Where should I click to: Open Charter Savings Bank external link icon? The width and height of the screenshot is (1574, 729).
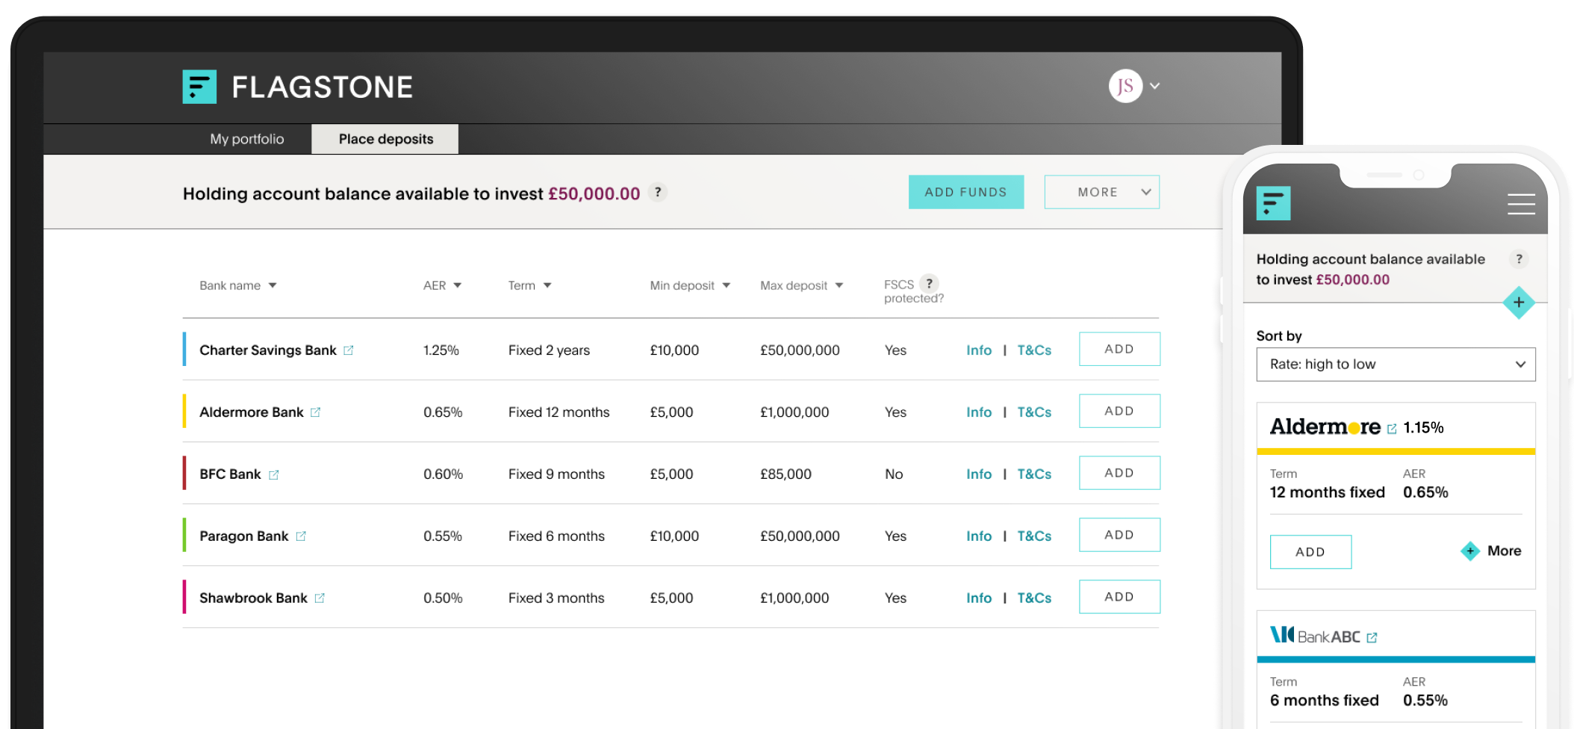348,350
